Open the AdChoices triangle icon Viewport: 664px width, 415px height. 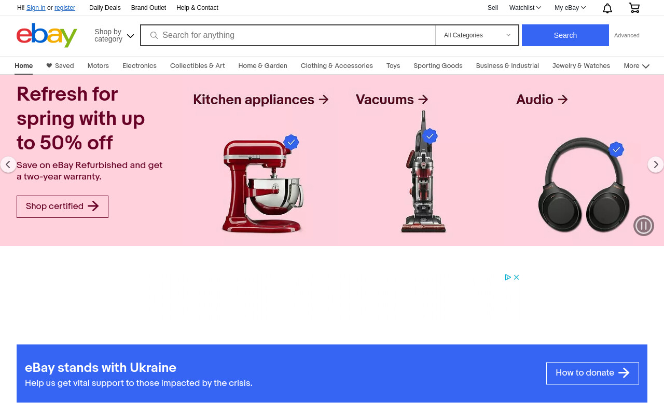[508, 277]
